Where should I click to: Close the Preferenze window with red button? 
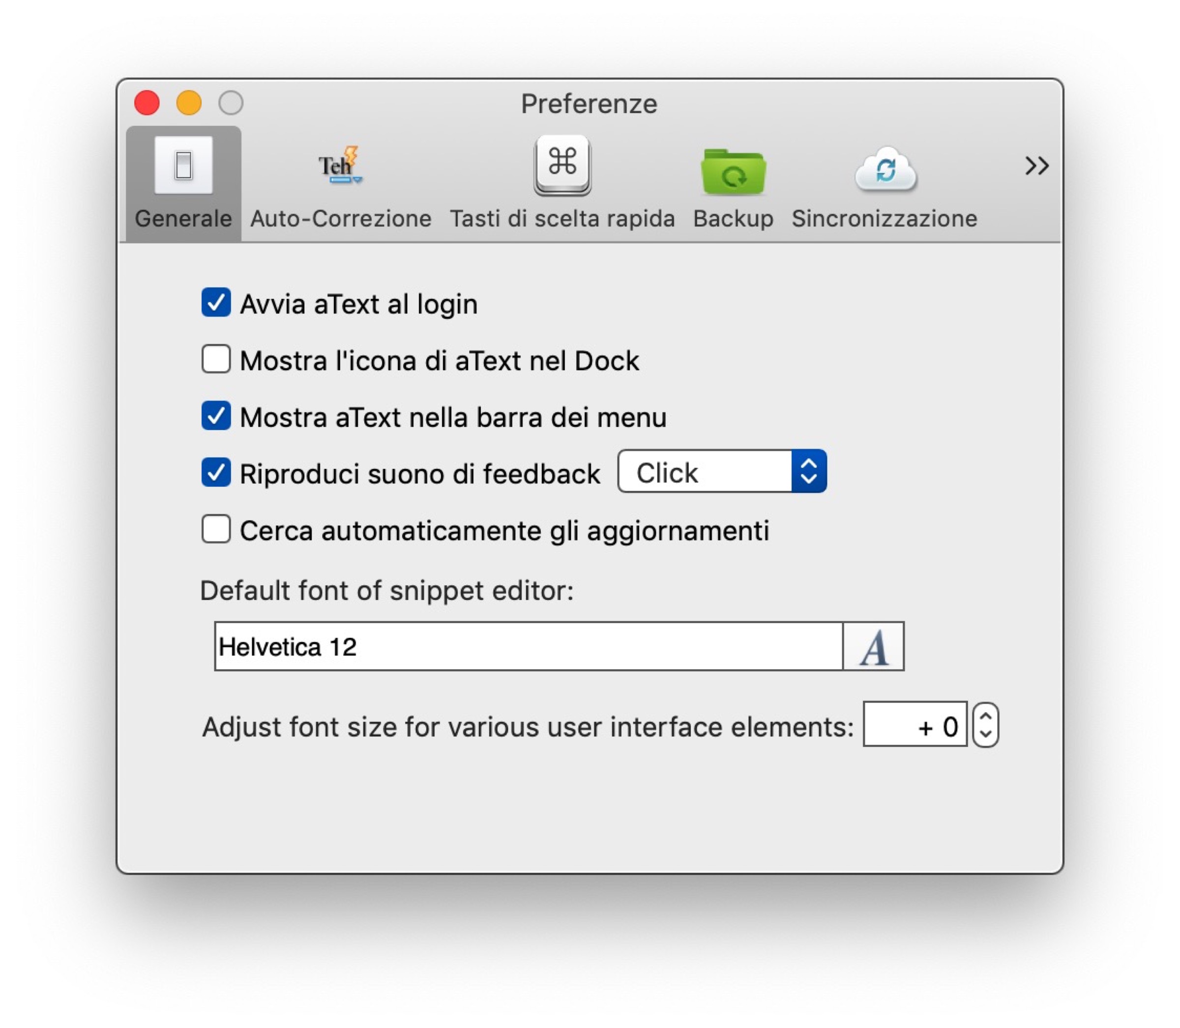147,103
